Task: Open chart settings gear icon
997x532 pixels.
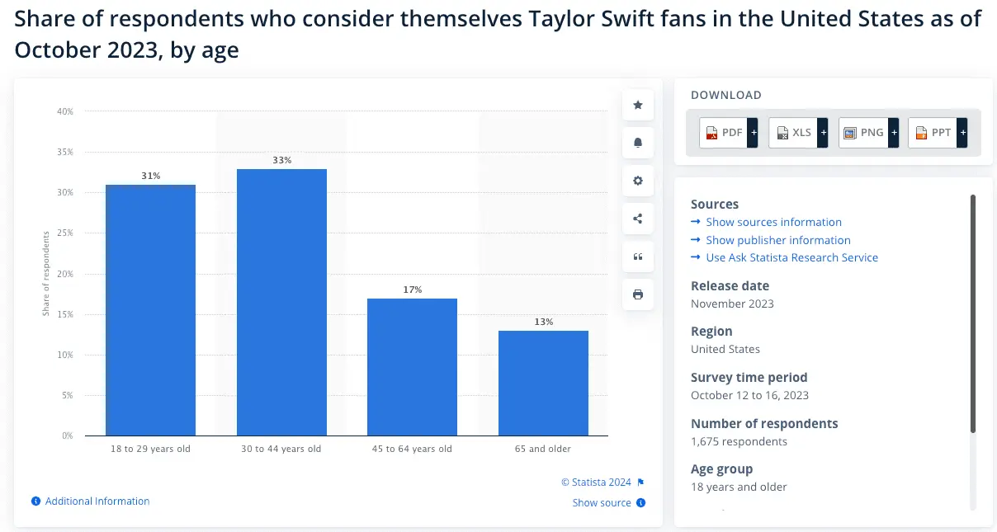Action: click(x=637, y=181)
